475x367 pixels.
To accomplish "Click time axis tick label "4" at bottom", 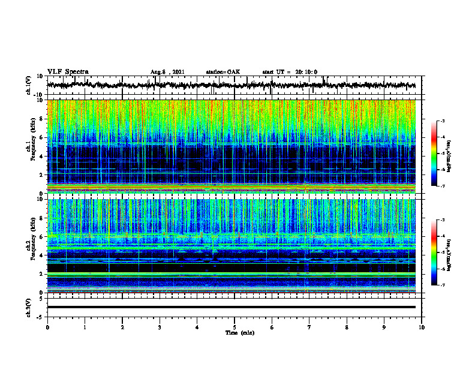I will click(197, 327).
